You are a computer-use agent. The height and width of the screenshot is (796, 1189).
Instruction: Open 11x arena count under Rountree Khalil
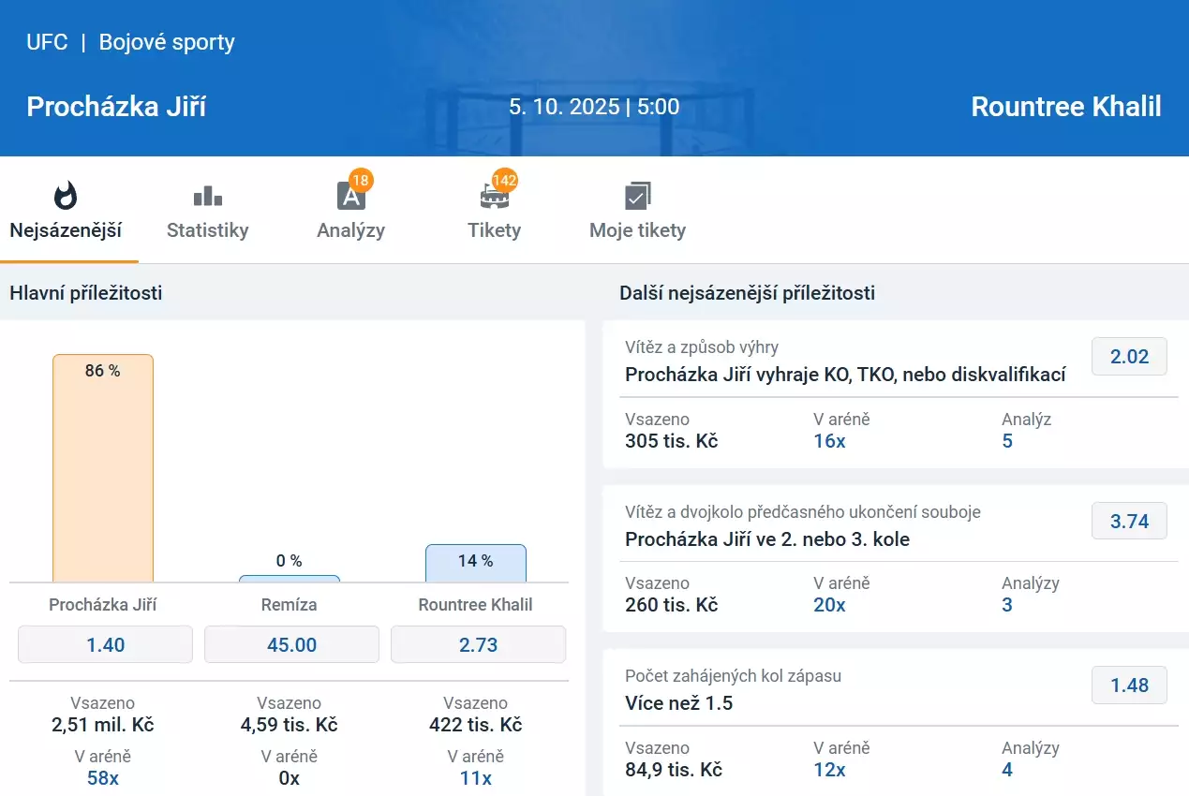point(476,778)
